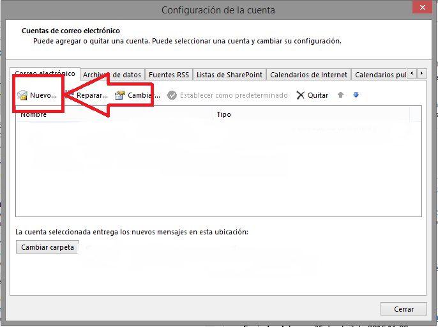The height and width of the screenshot is (327, 438).
Task: Go to the Listas de SharePoint tab
Action: pyautogui.click(x=229, y=75)
